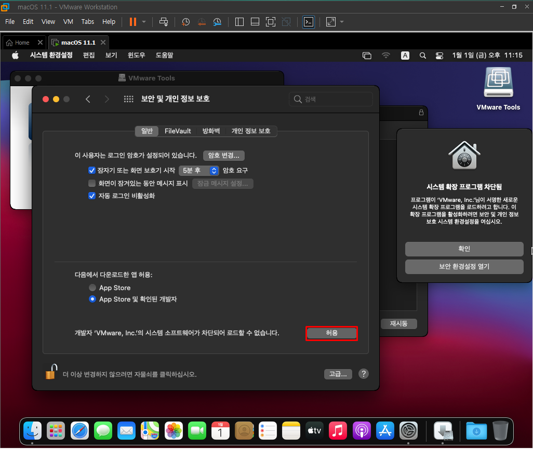Viewport: 533px width, 449px height.
Task: Open the 시스템 환경설정 menu
Action: click(51, 55)
